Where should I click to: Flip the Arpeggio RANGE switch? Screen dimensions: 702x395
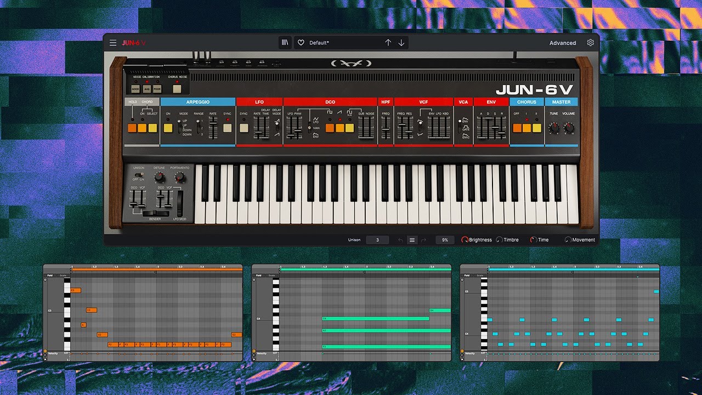point(199,126)
